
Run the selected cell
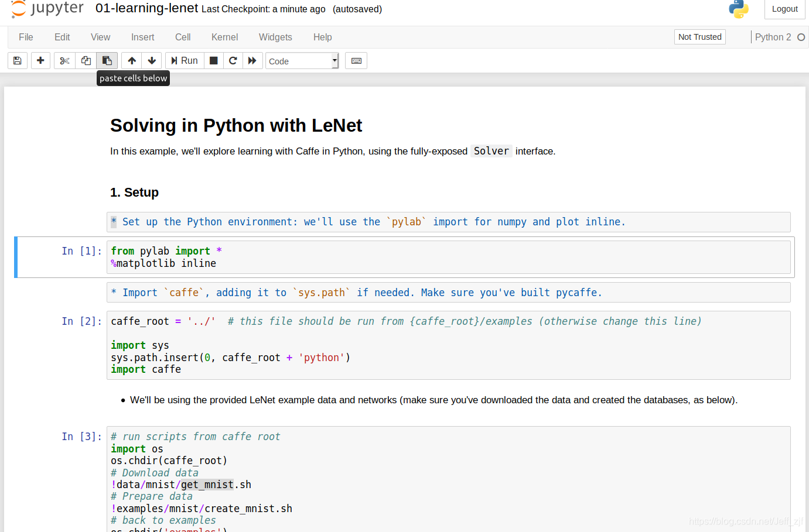pyautogui.click(x=185, y=61)
